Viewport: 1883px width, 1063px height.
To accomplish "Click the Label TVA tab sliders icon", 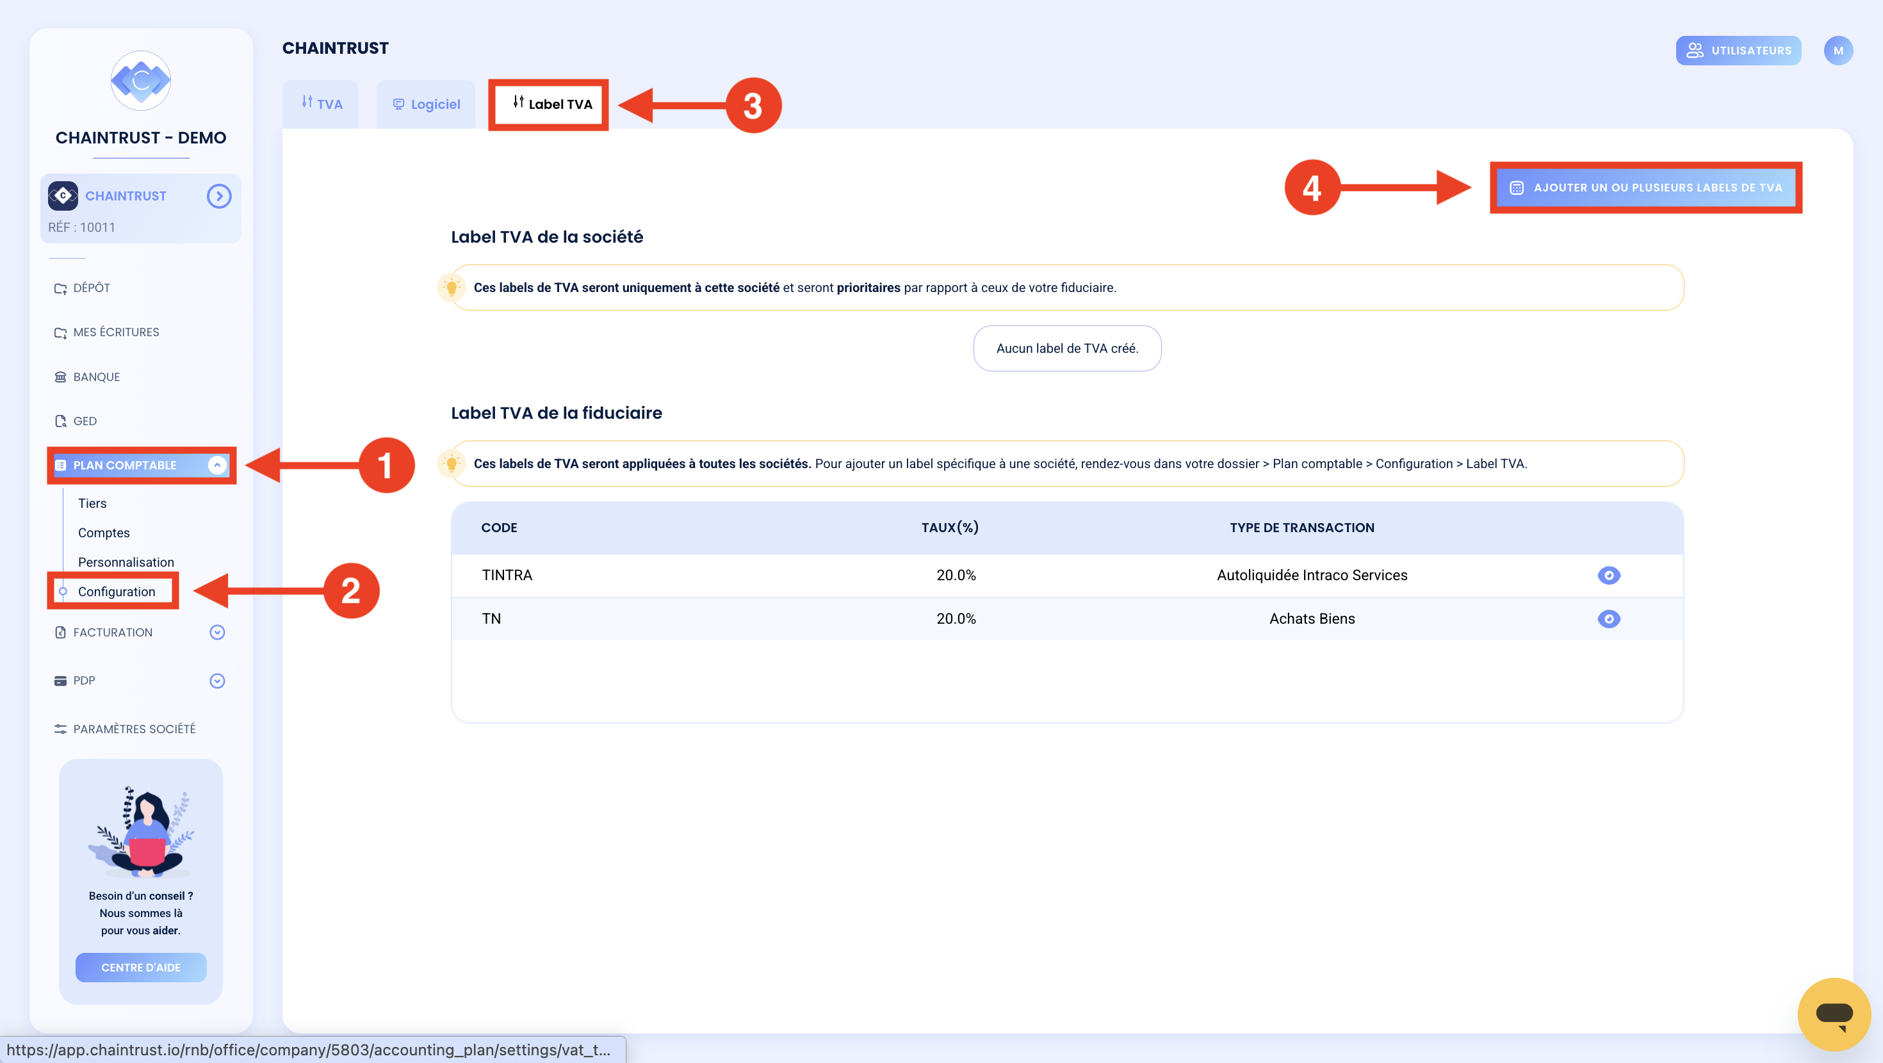I will point(518,102).
